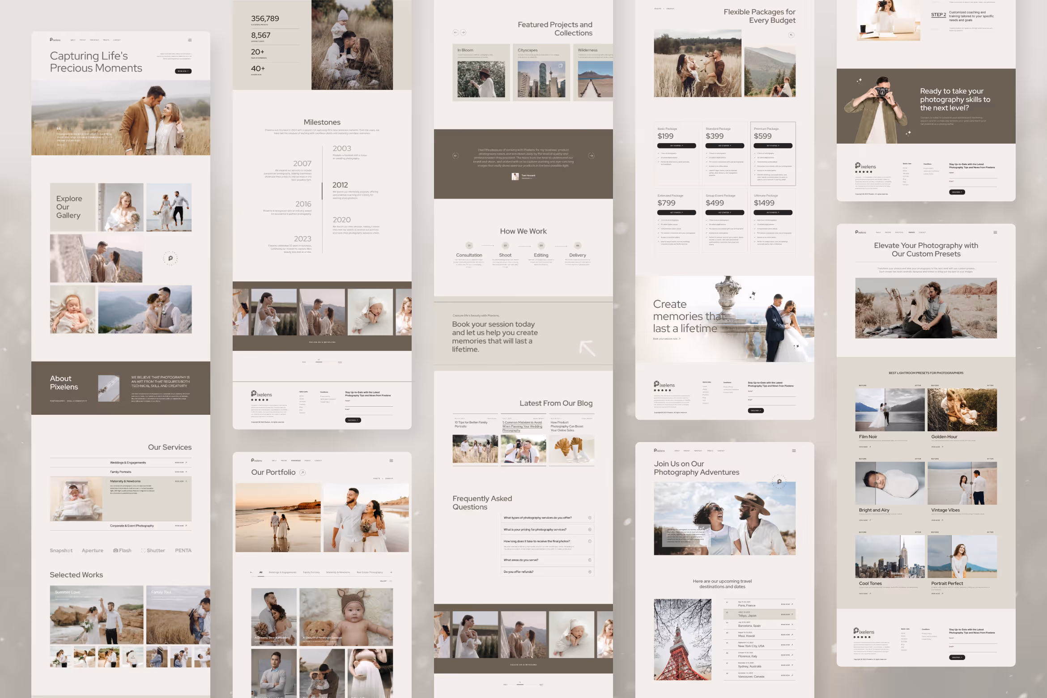Select 'Family Portraits' portfolio filter tab
The image size is (1047, 698).
tap(311, 572)
